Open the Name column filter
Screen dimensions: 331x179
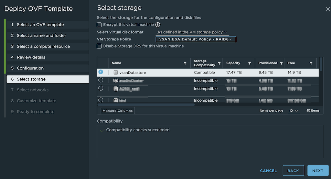[185, 63]
